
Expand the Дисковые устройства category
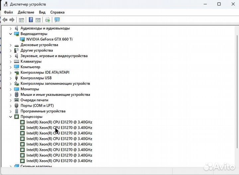coord(11,45)
